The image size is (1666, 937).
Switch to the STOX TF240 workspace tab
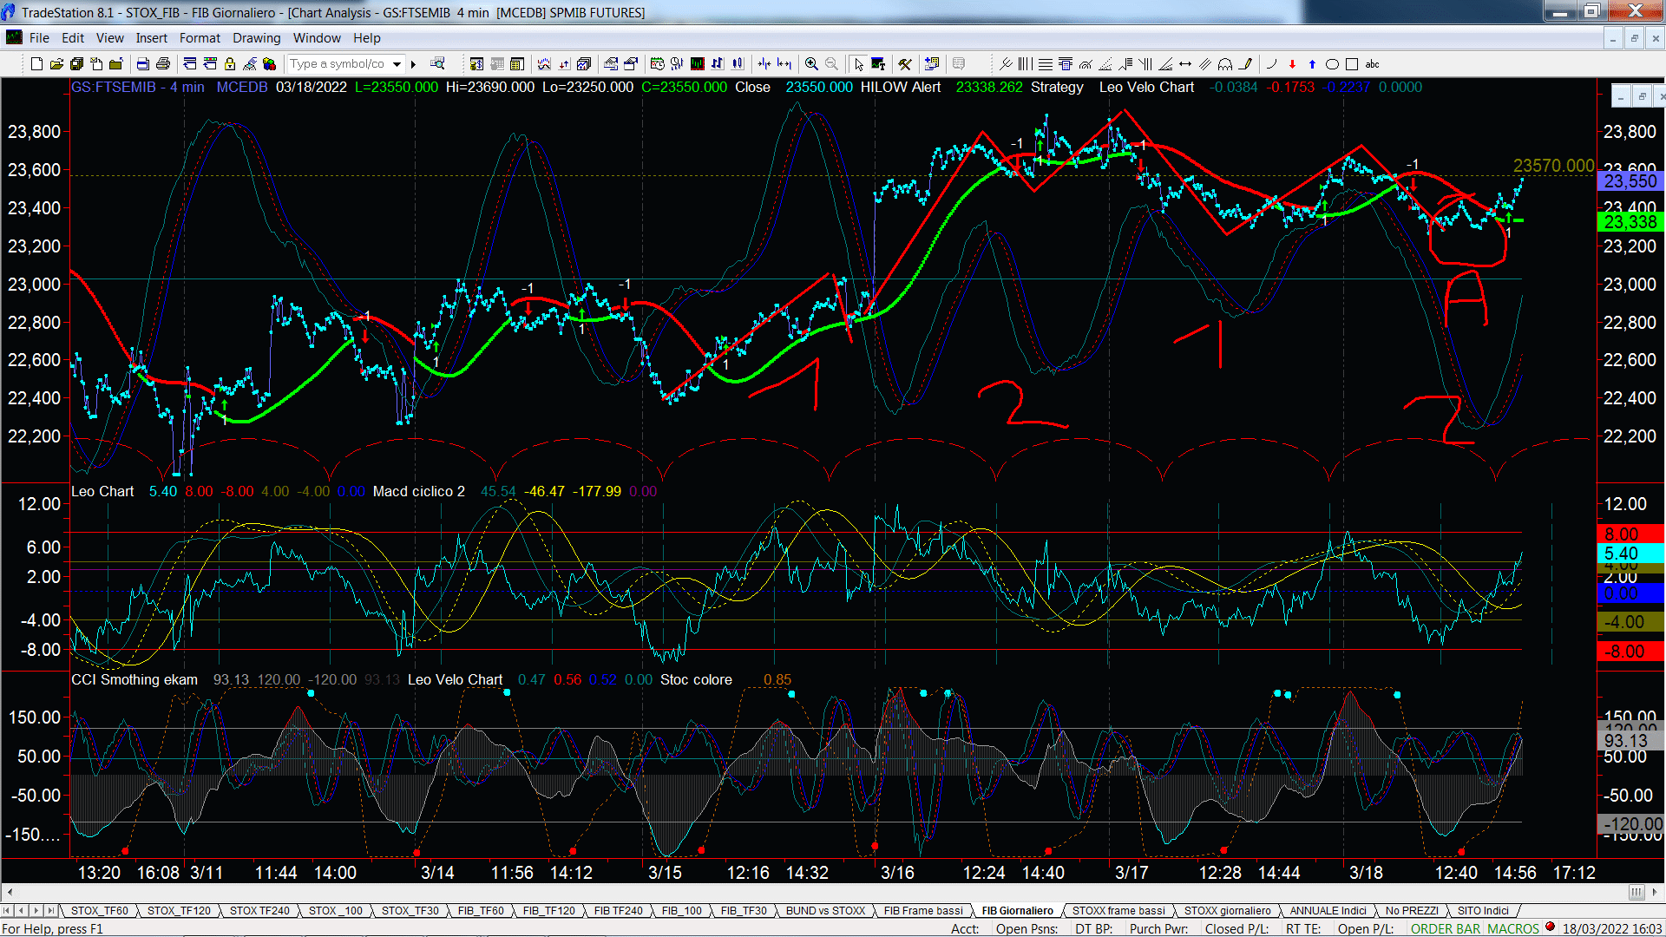259,910
